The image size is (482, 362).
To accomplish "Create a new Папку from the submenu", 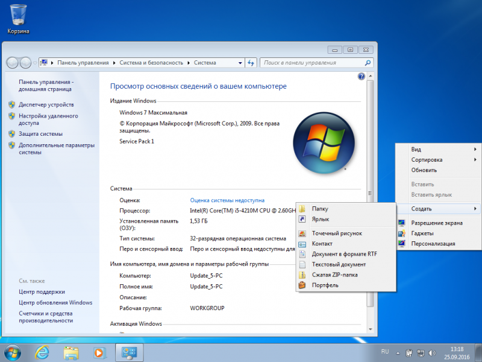I will click(346, 209).
